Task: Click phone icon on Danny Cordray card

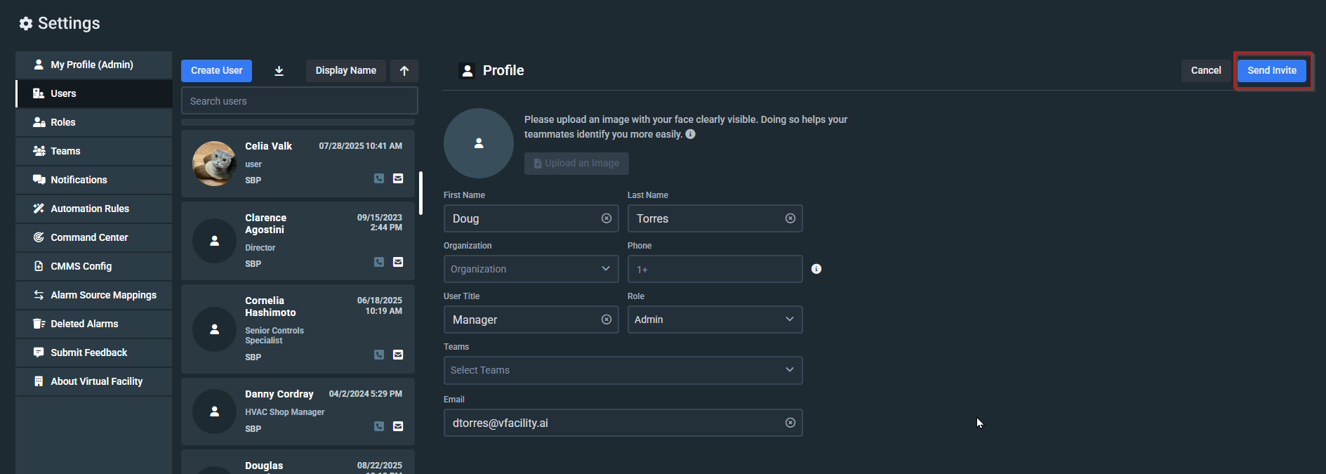Action: (379, 426)
